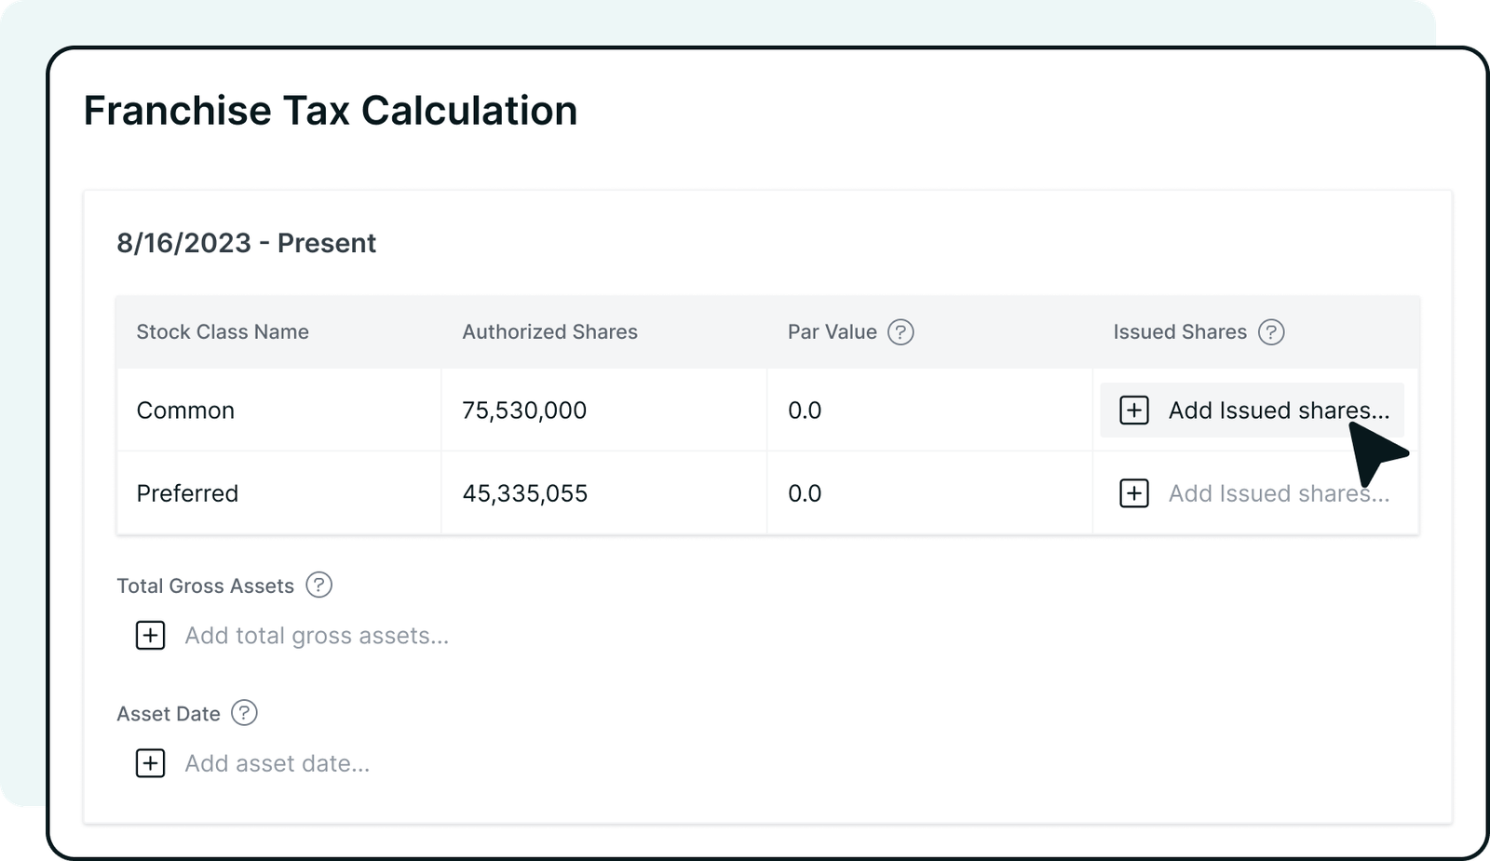
Task: Hit the plus icon beside asset date
Action: 151,763
